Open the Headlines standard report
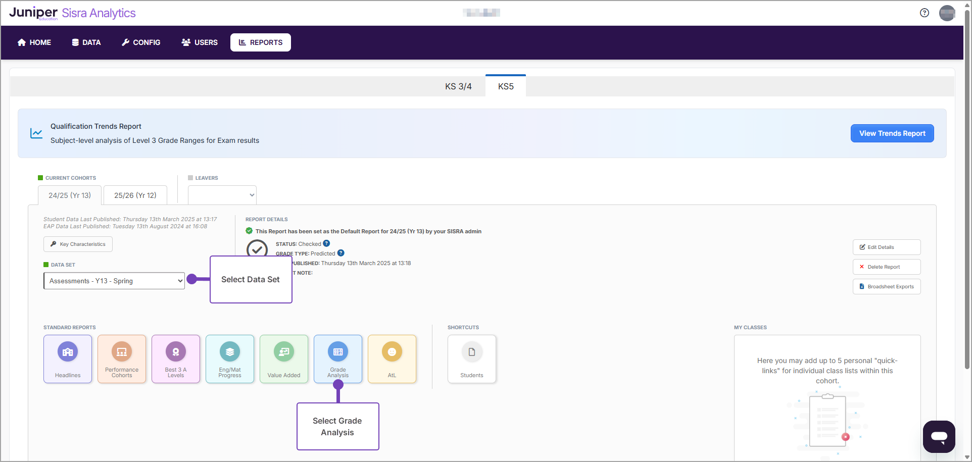972x462 pixels. pos(68,359)
